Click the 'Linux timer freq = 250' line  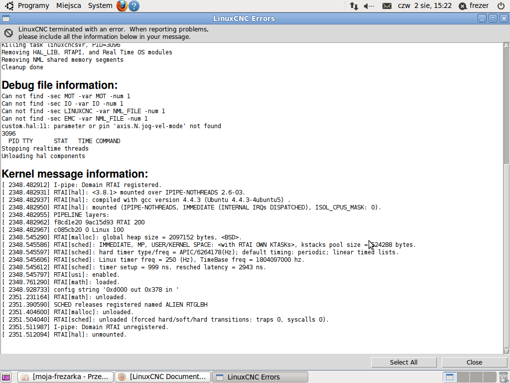click(153, 259)
